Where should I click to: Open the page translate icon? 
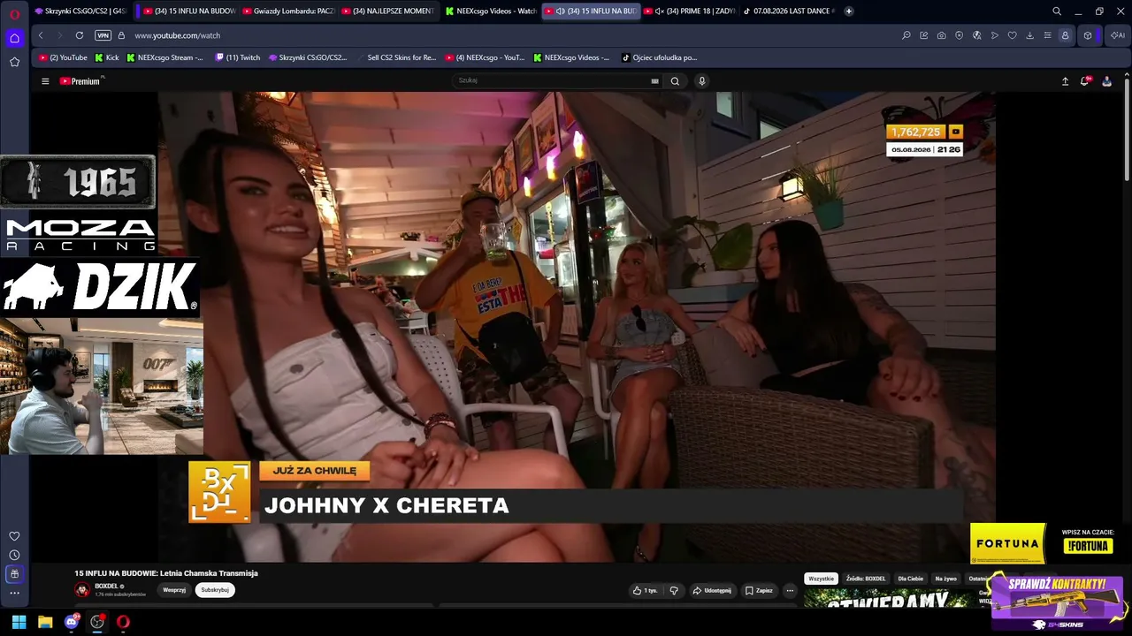pos(977,35)
